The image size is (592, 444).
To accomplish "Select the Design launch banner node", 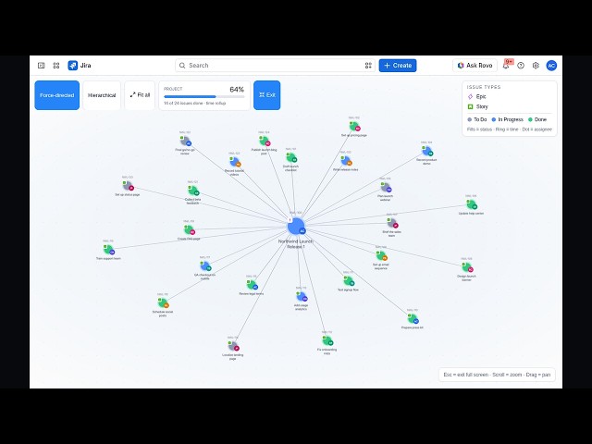I will (467, 267).
